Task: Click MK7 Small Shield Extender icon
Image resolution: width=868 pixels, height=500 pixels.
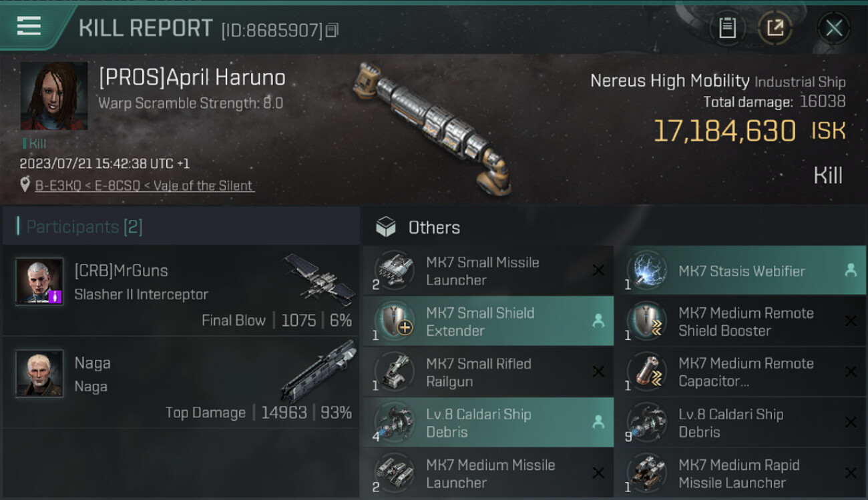Action: pos(394,321)
